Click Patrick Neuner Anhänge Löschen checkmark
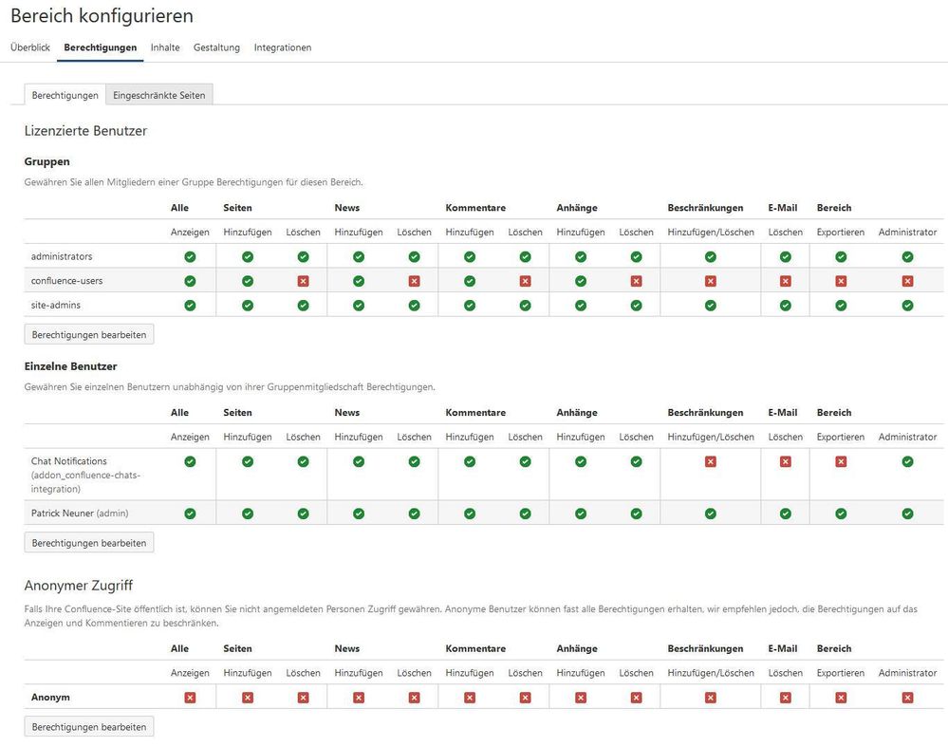 (x=636, y=514)
